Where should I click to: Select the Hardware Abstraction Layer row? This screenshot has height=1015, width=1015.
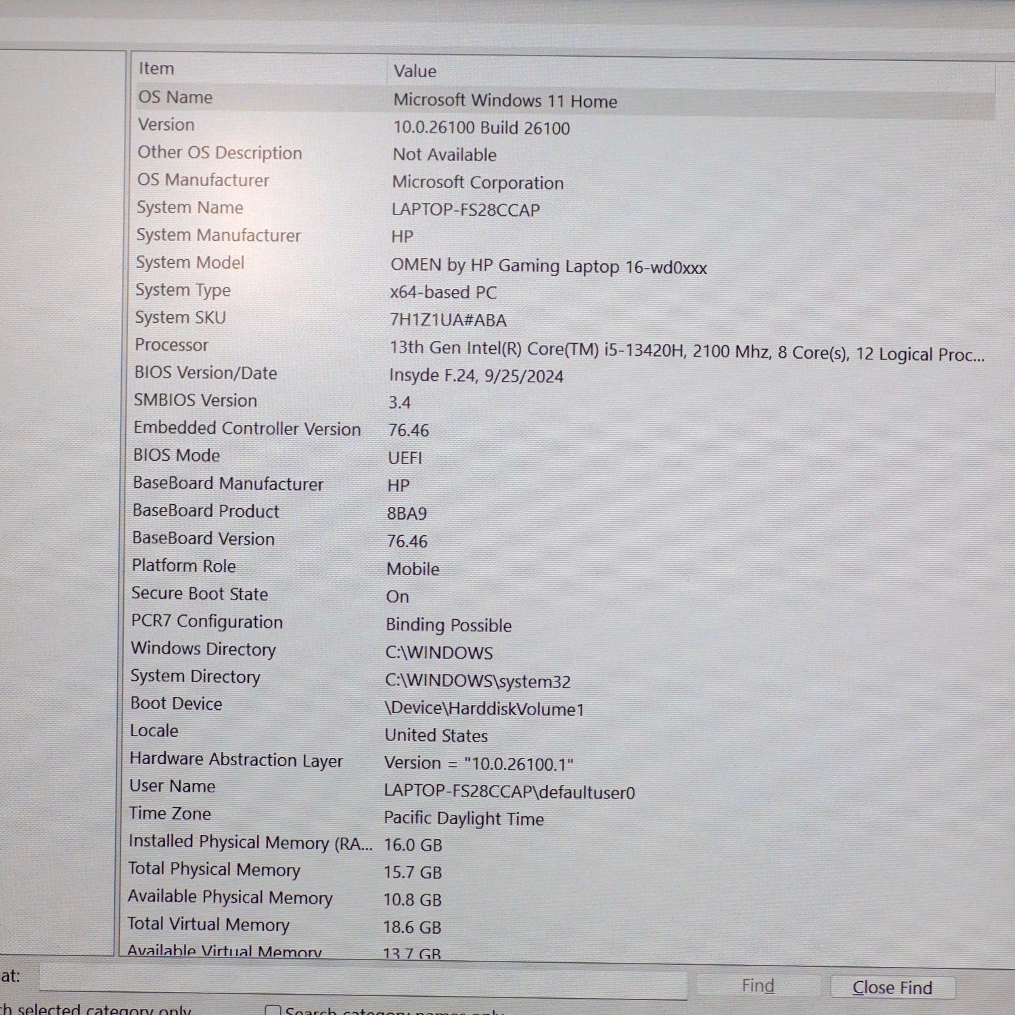click(x=235, y=759)
